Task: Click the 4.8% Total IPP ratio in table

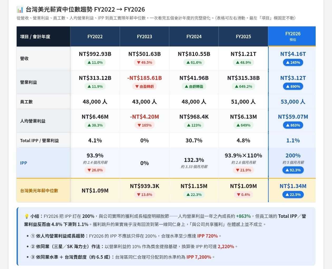Action: (243, 141)
